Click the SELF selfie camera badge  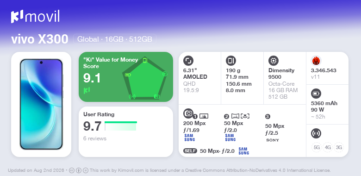pos(190,151)
